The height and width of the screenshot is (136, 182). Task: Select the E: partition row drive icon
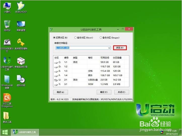tap(56, 71)
